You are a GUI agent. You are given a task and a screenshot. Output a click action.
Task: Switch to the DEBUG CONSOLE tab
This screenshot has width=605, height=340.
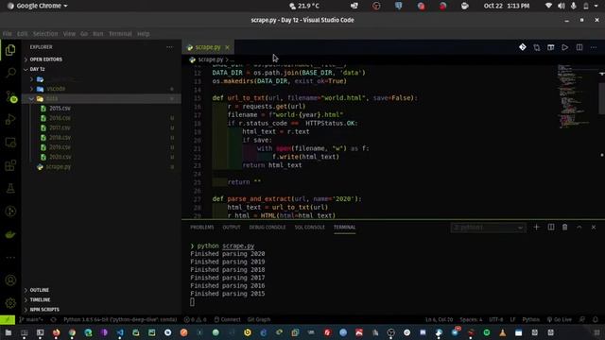tap(268, 227)
